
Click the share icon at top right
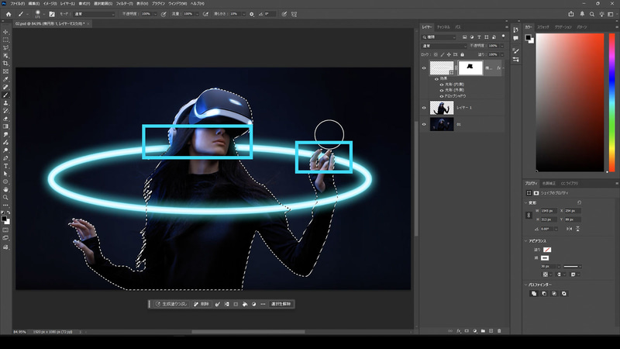571,13
